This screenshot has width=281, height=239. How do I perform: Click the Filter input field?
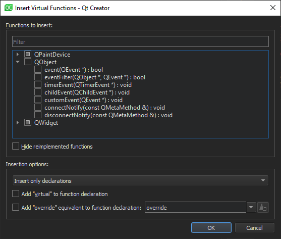coord(140,41)
